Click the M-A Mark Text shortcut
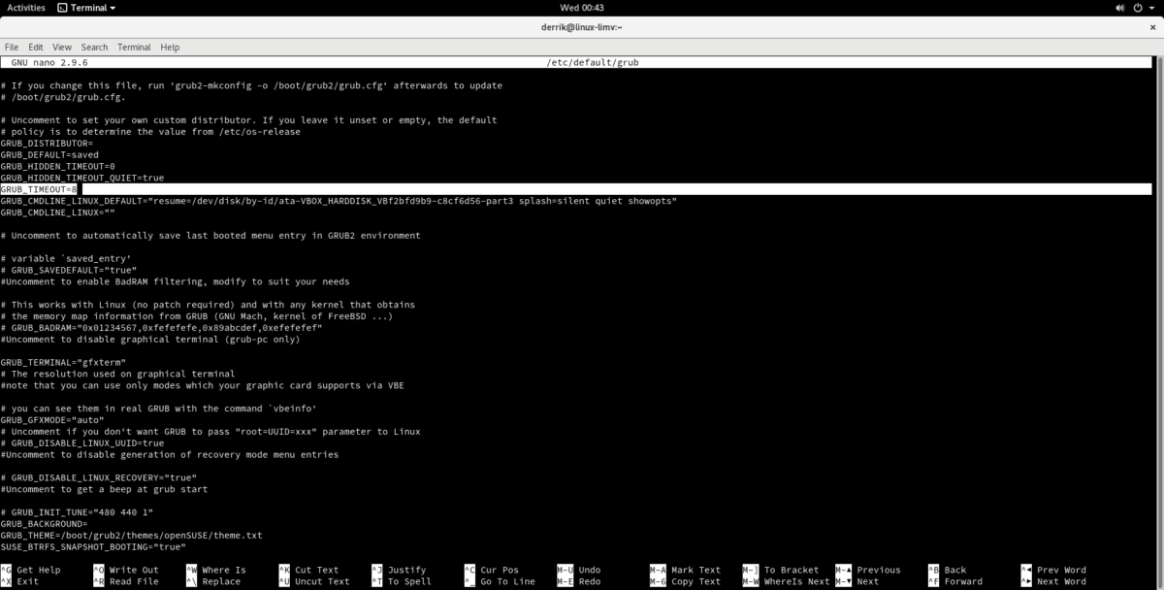 [x=686, y=571]
